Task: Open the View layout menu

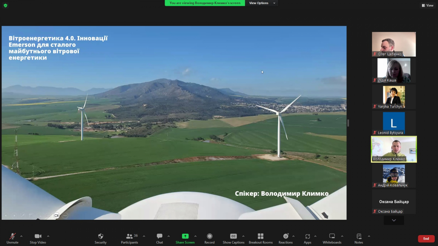Action: tap(428, 5)
